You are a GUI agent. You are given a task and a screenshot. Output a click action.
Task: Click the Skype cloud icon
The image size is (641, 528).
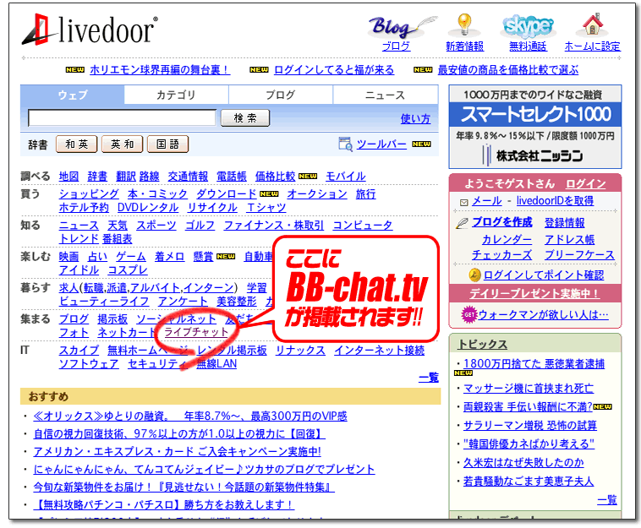tap(528, 26)
